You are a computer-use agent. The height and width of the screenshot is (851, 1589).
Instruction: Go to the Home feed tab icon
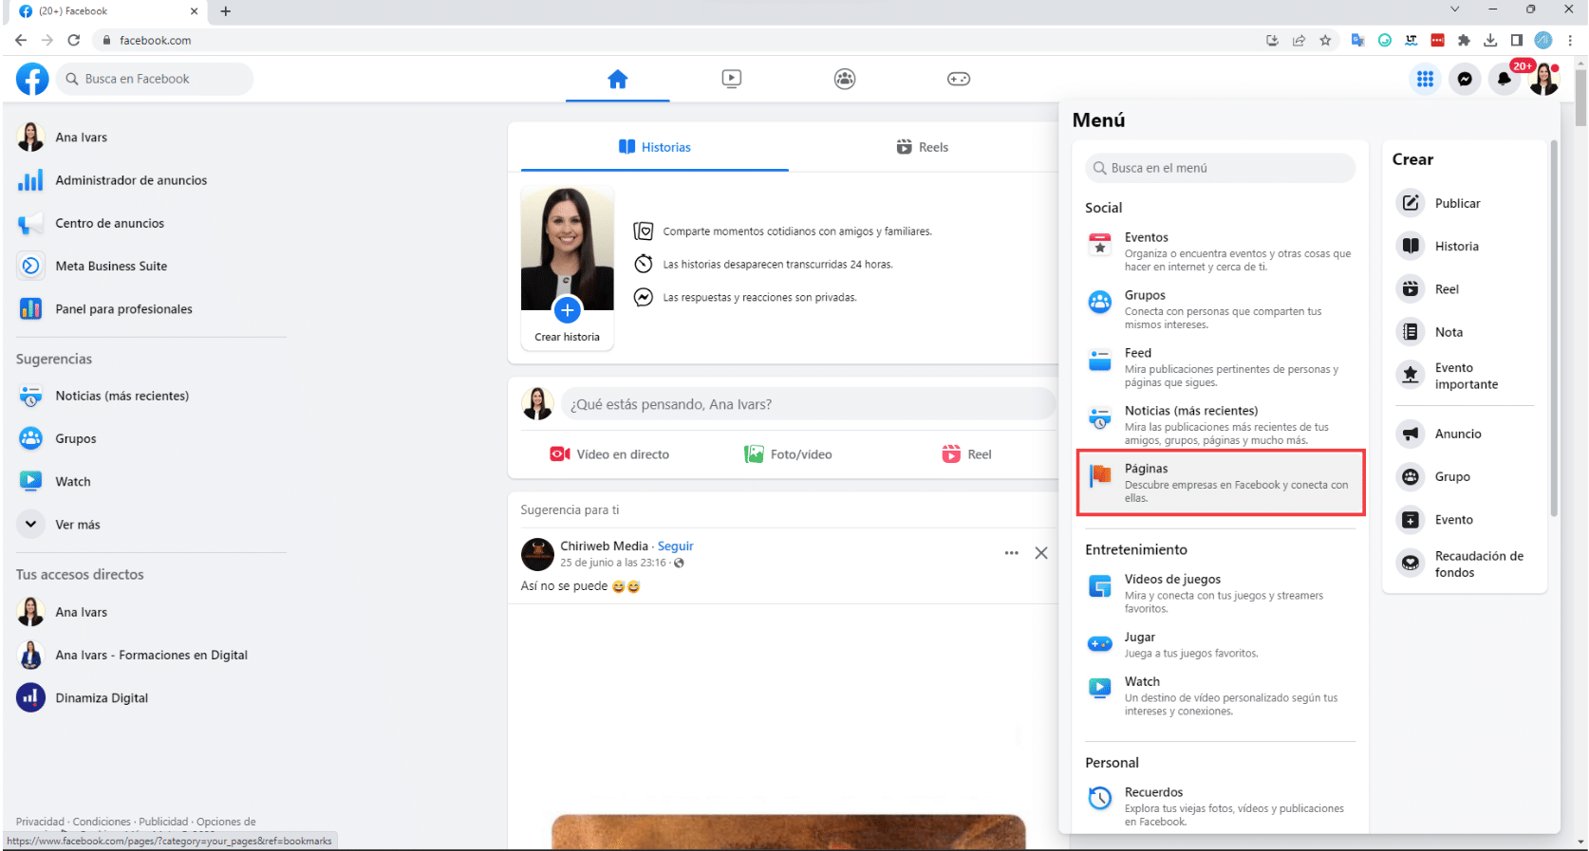618,79
